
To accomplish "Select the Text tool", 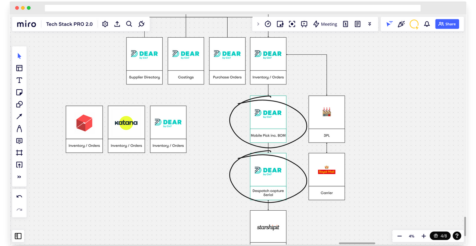I will coord(19,80).
